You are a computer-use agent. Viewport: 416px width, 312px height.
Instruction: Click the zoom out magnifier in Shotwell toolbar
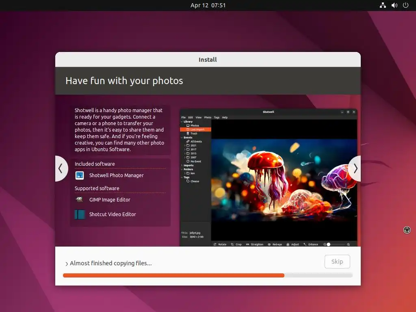[325, 244]
